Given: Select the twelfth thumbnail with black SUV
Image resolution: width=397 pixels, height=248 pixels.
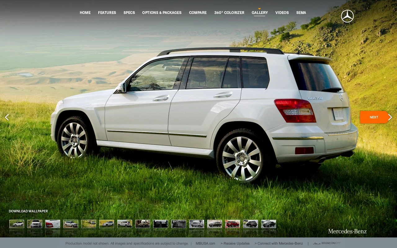Looking at the screenshot, I should click(215, 224).
